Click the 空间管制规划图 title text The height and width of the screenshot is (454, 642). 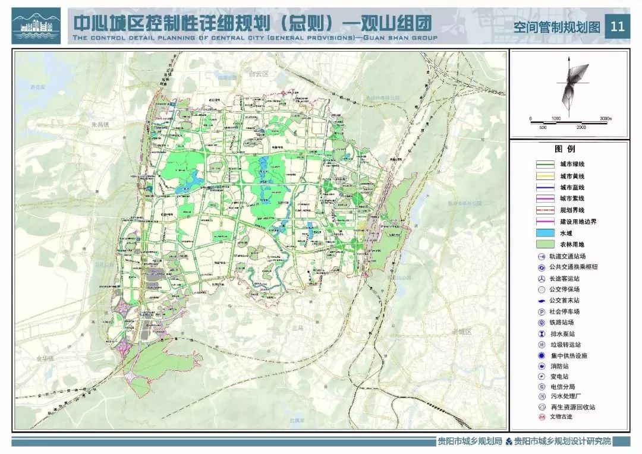[x=557, y=27]
